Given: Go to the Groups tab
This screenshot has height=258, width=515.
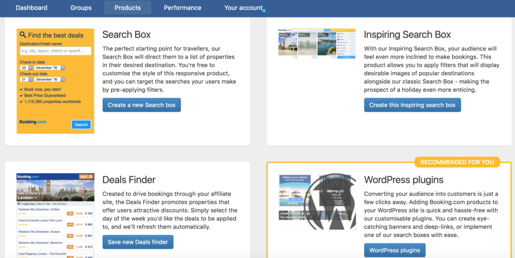Looking at the screenshot, I should click(x=81, y=8).
